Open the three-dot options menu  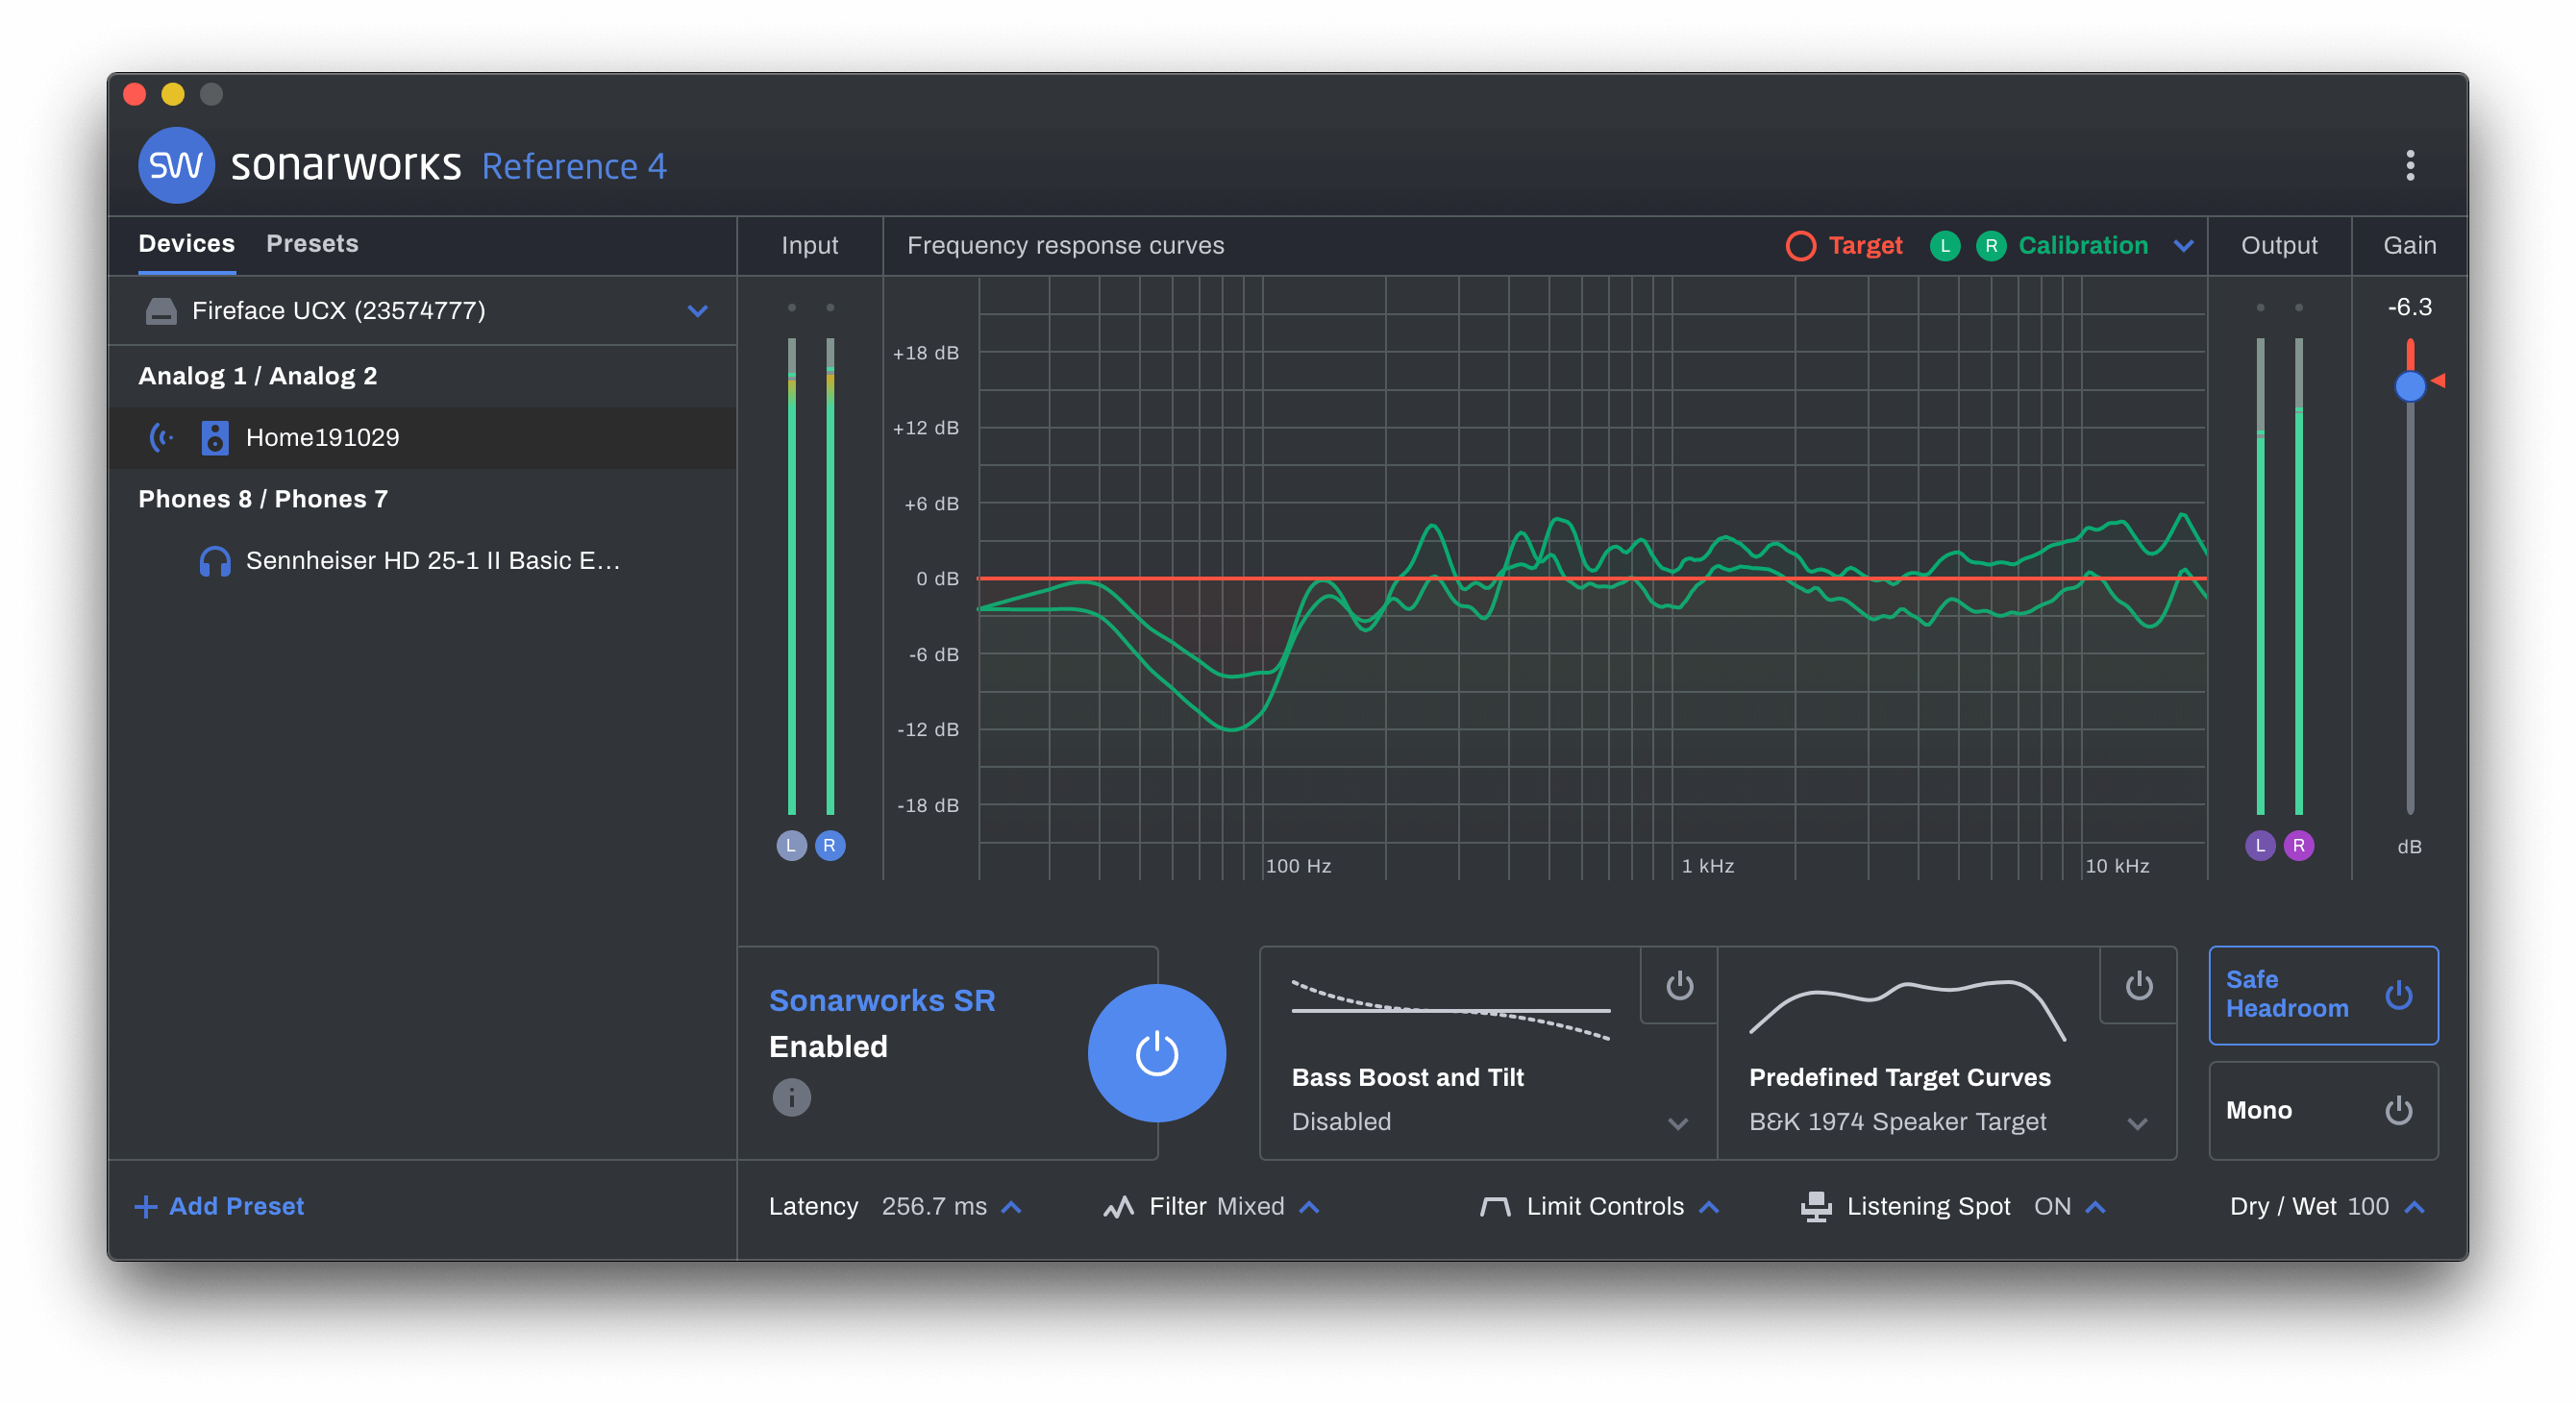pyautogui.click(x=2410, y=165)
